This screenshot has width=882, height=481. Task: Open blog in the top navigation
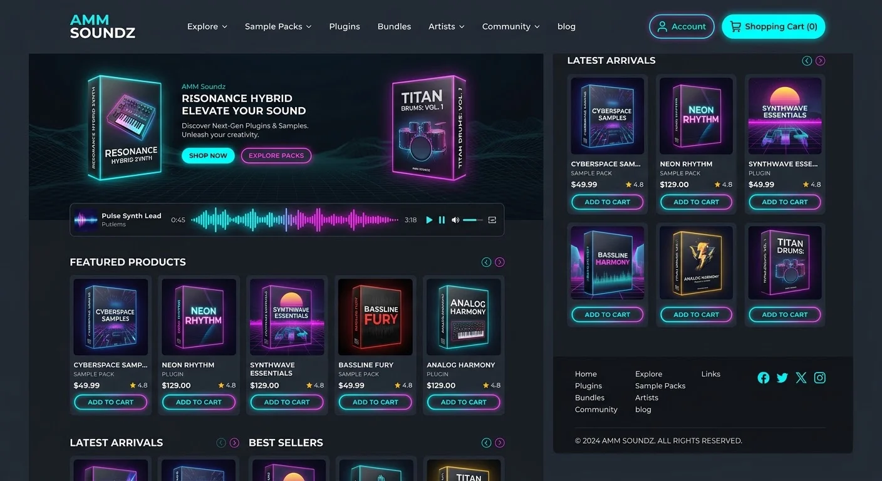pyautogui.click(x=566, y=26)
